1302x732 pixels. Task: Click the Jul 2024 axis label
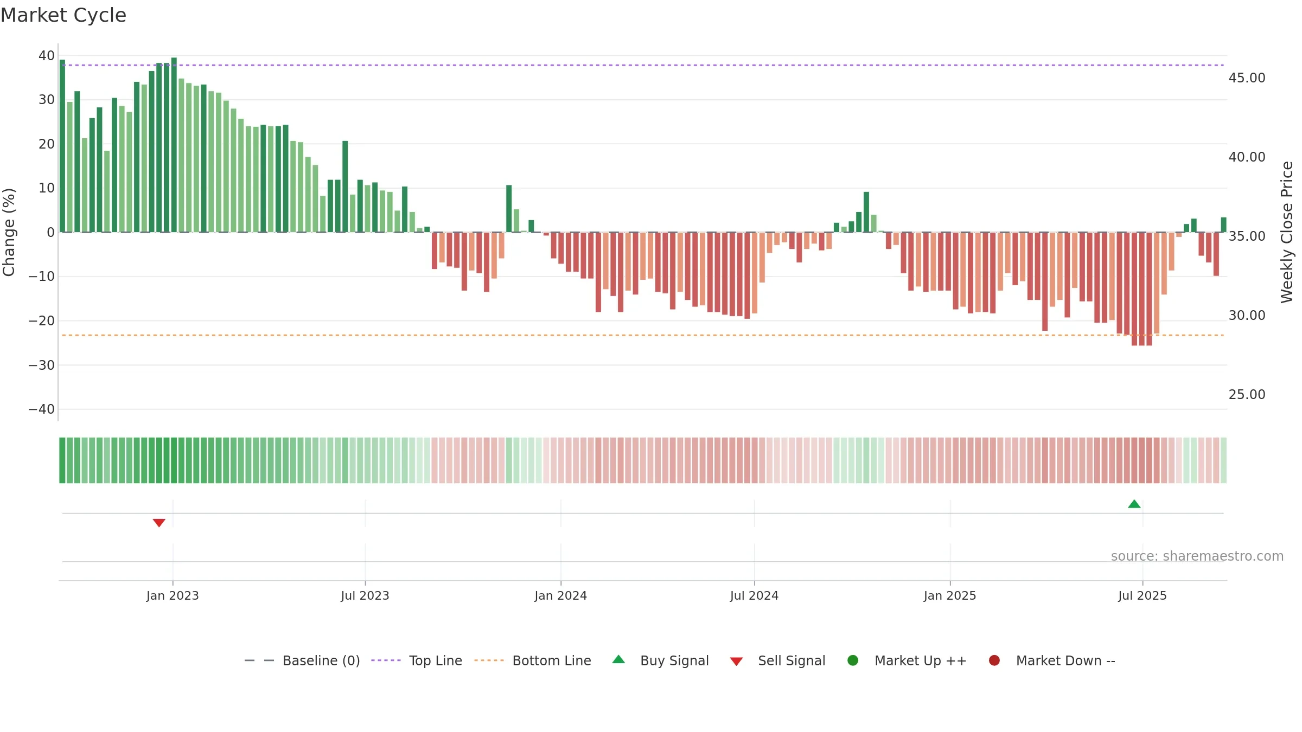754,595
